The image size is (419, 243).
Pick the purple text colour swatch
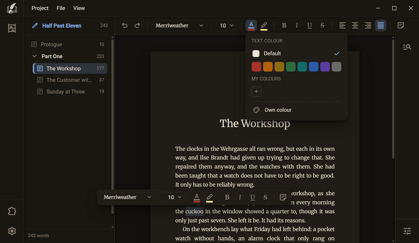coord(325,67)
